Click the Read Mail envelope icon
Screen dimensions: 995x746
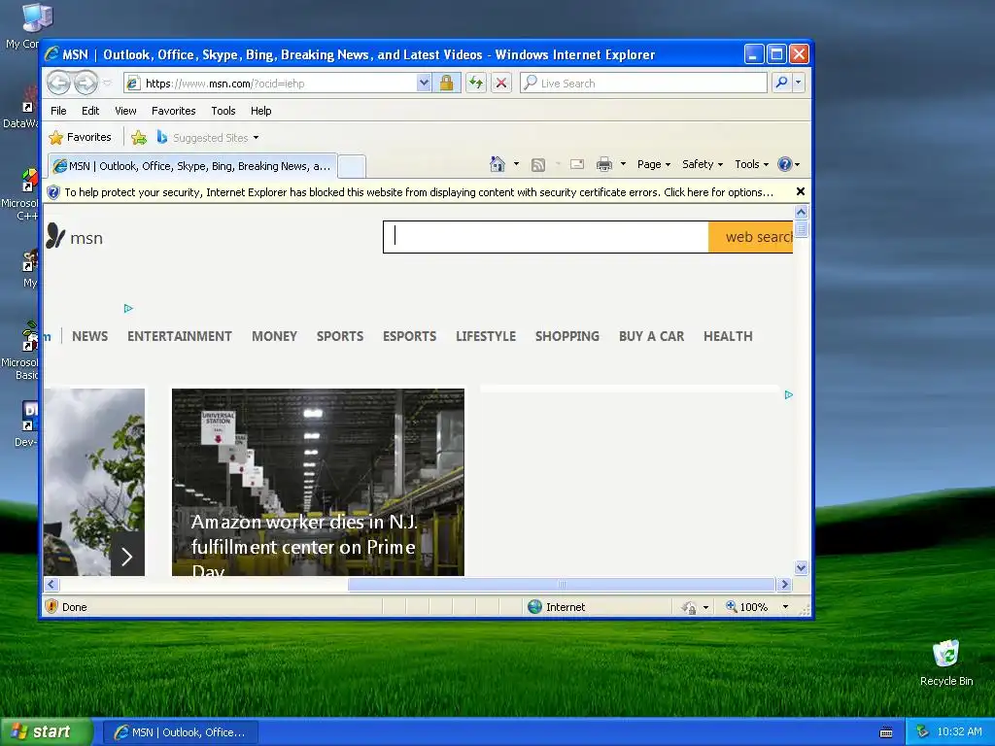577,164
